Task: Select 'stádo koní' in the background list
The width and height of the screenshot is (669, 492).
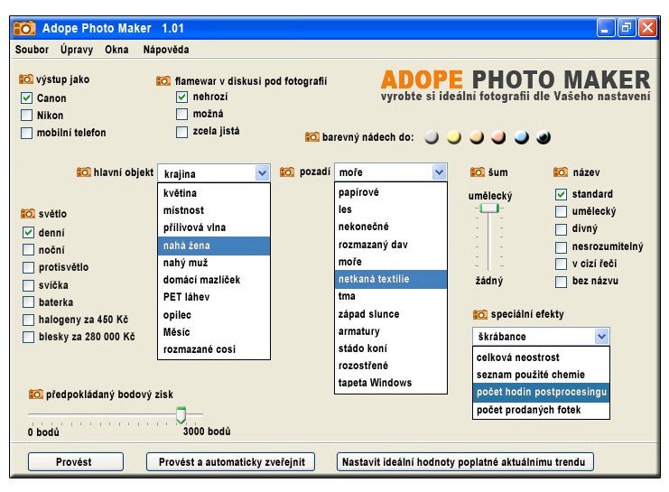Action: [362, 348]
